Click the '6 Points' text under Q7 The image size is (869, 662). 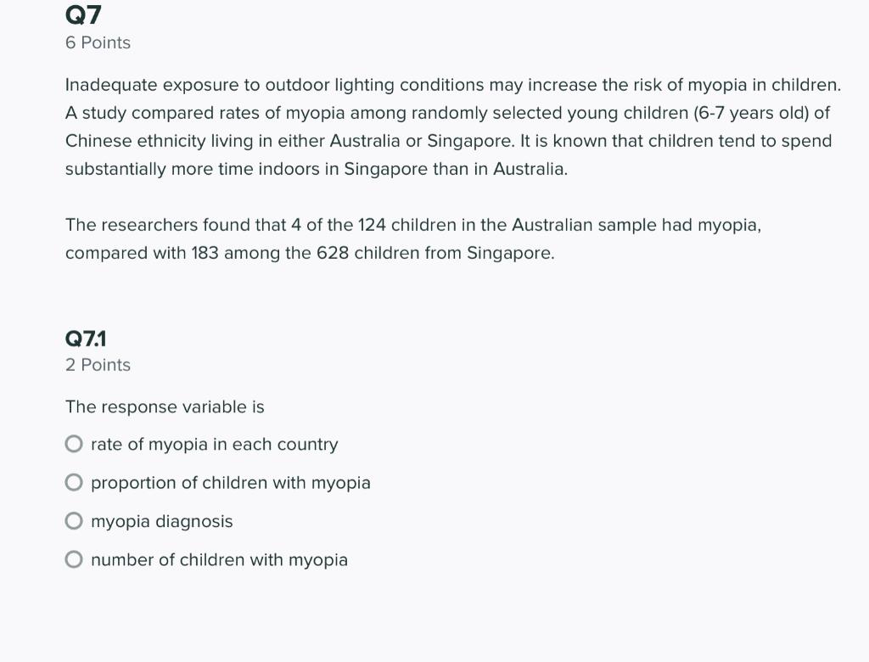(x=98, y=42)
